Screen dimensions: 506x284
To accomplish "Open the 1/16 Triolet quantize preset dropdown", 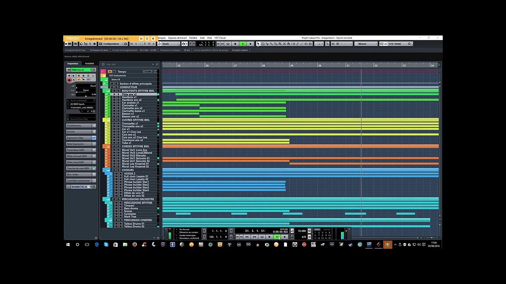I will (x=398, y=44).
